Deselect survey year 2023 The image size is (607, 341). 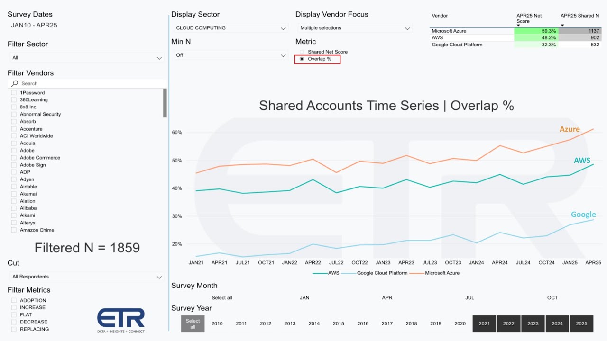pos(533,324)
